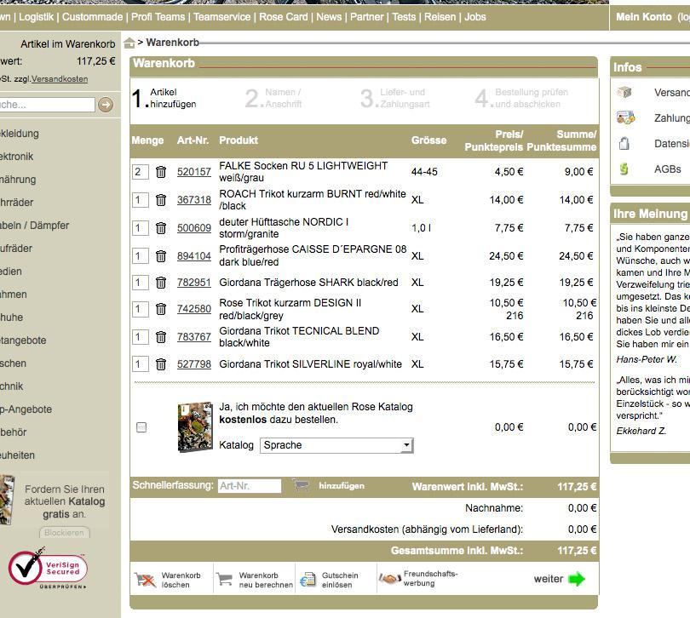The height and width of the screenshot is (618, 690).
Task: Click the Art-Nr. Schnellerfassung input field
Action: 250,486
